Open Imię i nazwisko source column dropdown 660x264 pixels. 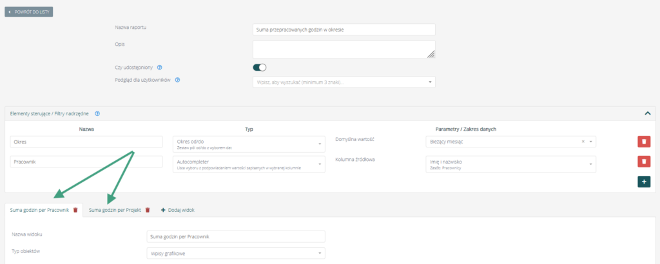pos(510,164)
